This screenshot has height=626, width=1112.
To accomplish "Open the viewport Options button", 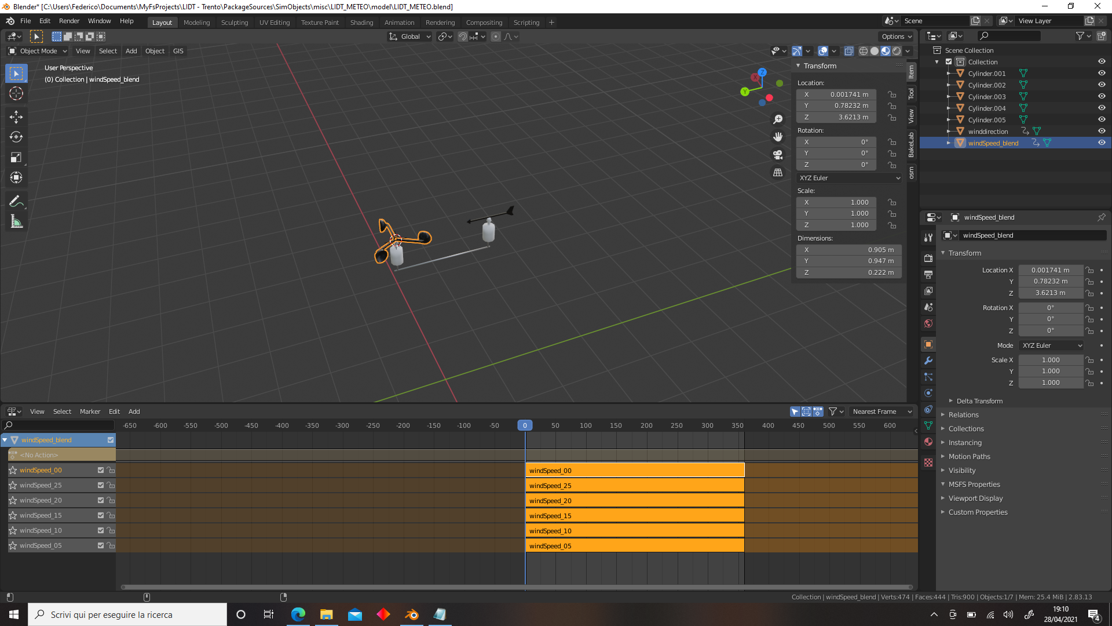I will (896, 37).
